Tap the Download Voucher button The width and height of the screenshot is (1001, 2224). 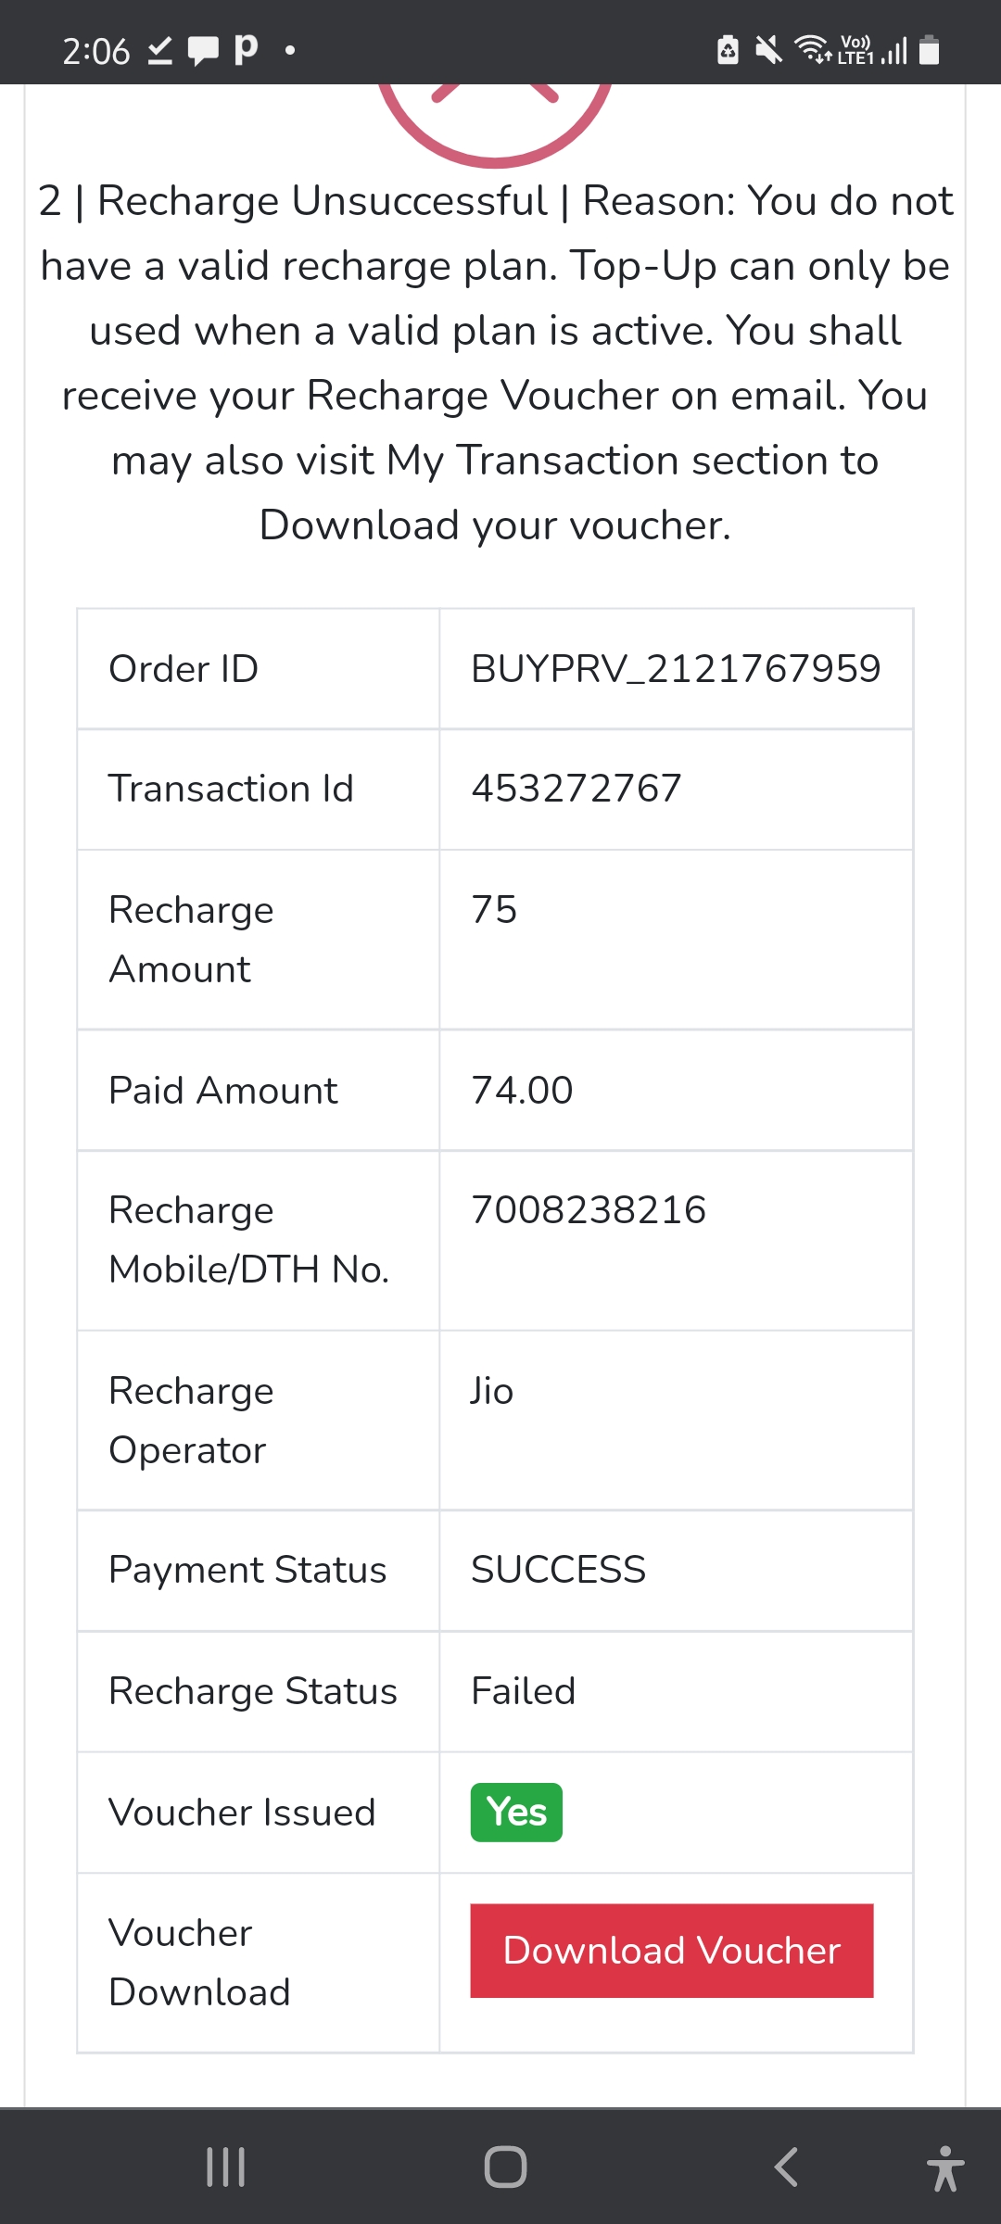coord(671,1951)
